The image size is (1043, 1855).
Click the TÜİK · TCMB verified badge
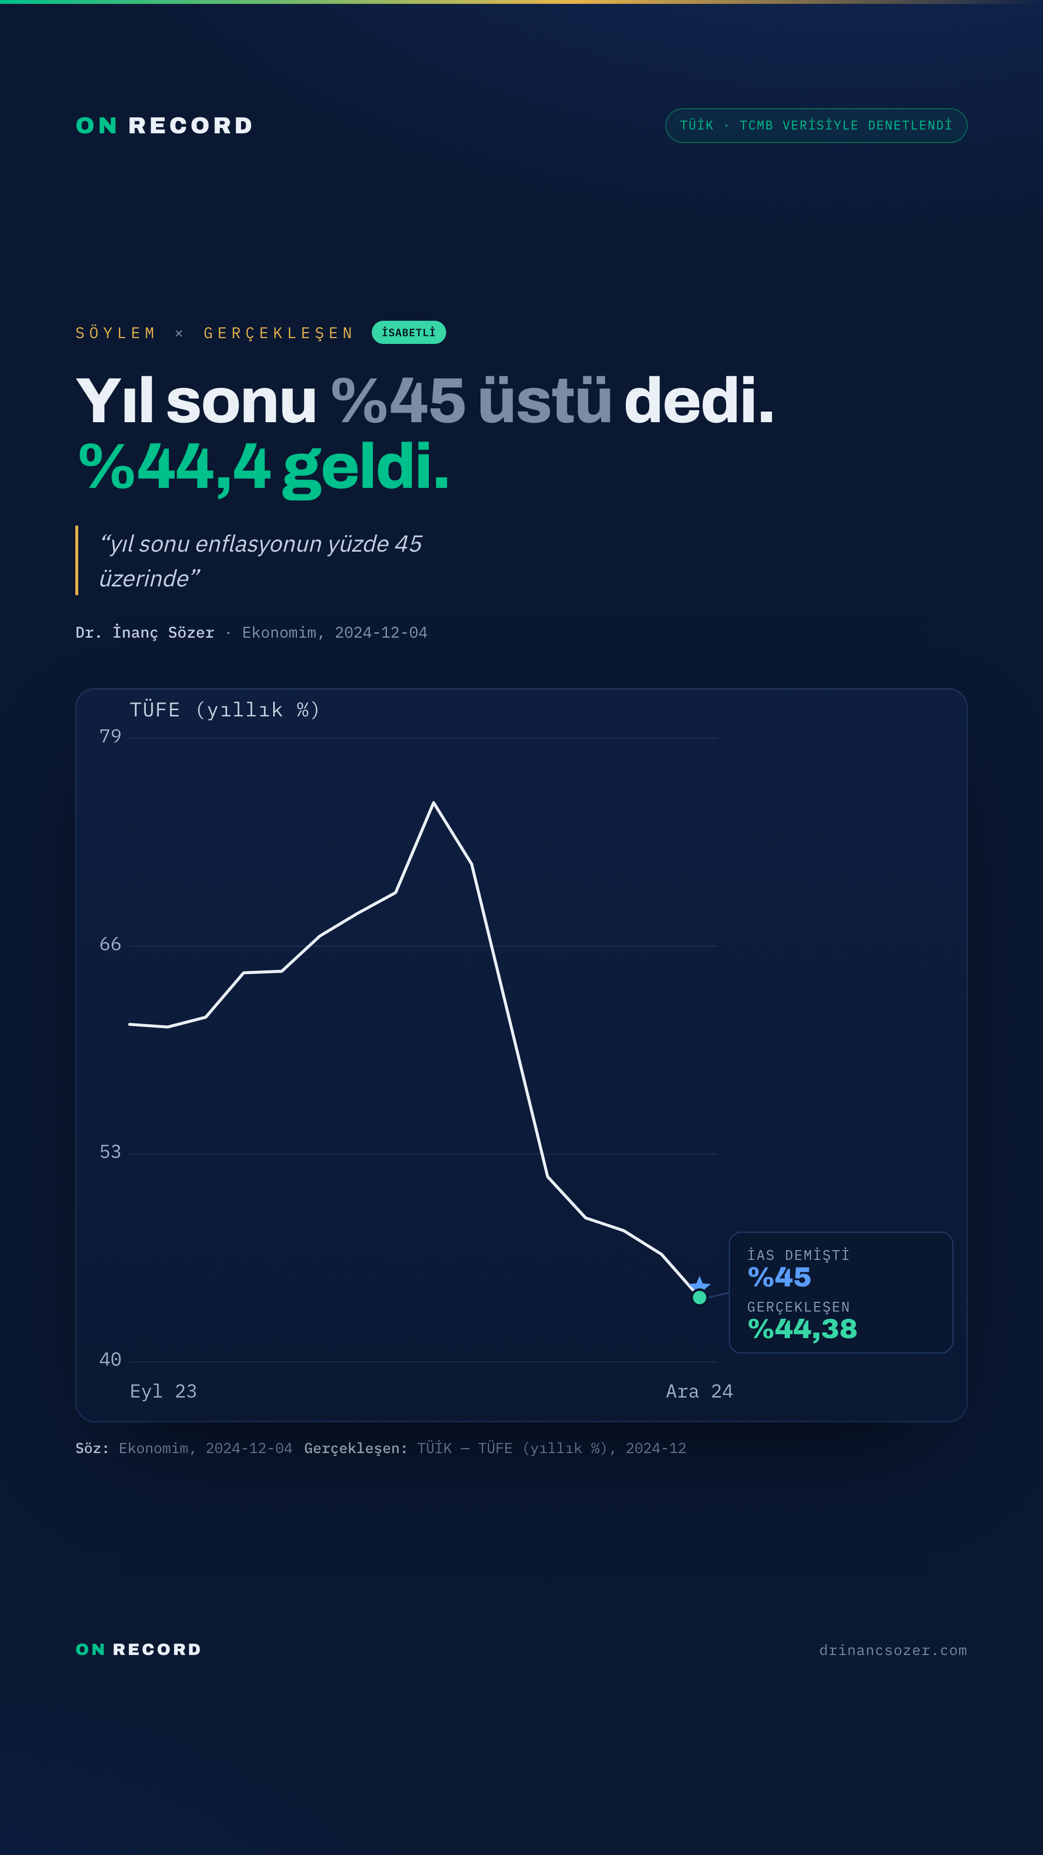tap(816, 125)
